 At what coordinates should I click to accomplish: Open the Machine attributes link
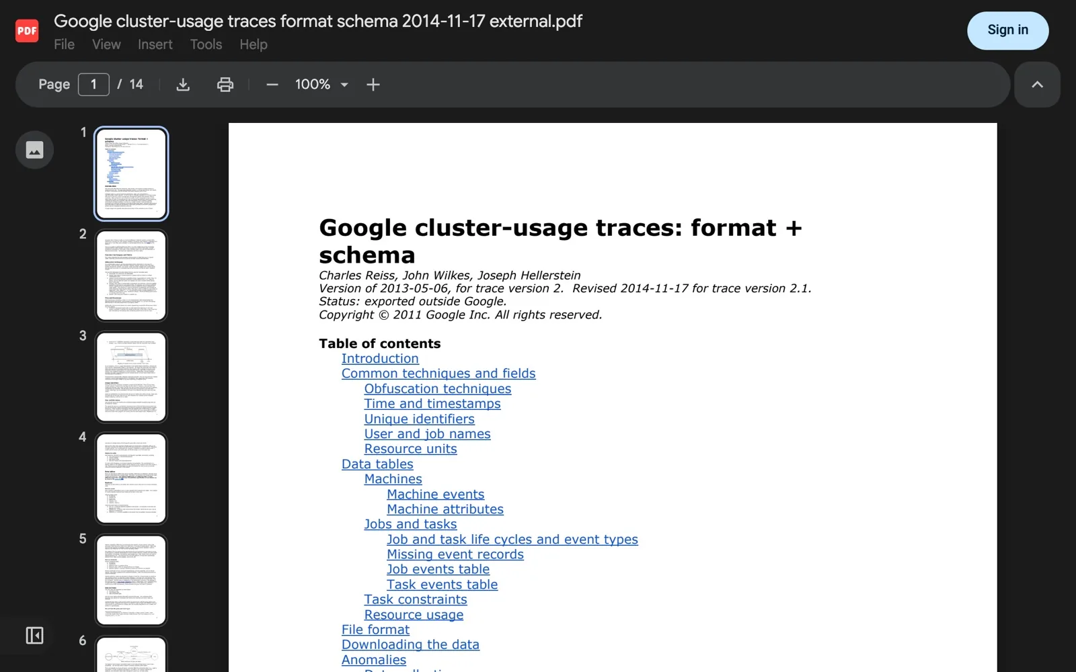pyautogui.click(x=445, y=509)
